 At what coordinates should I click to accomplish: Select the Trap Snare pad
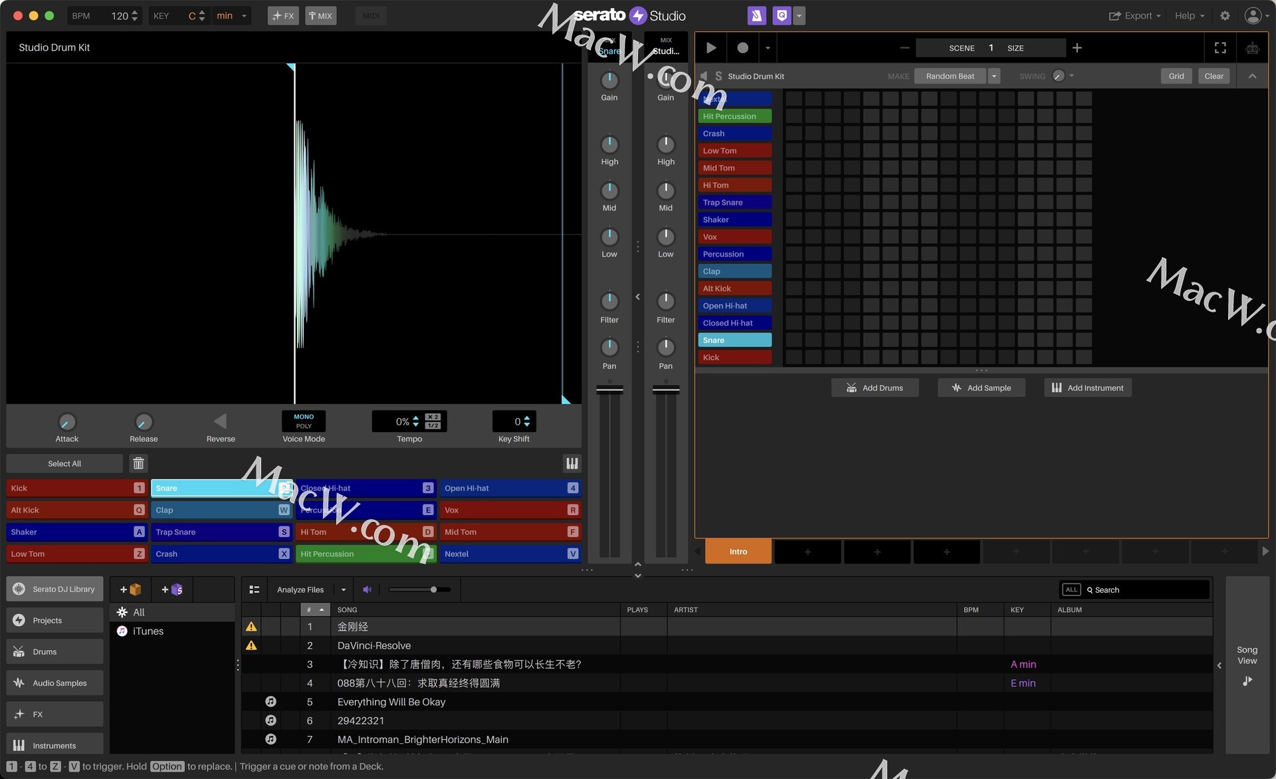221,532
